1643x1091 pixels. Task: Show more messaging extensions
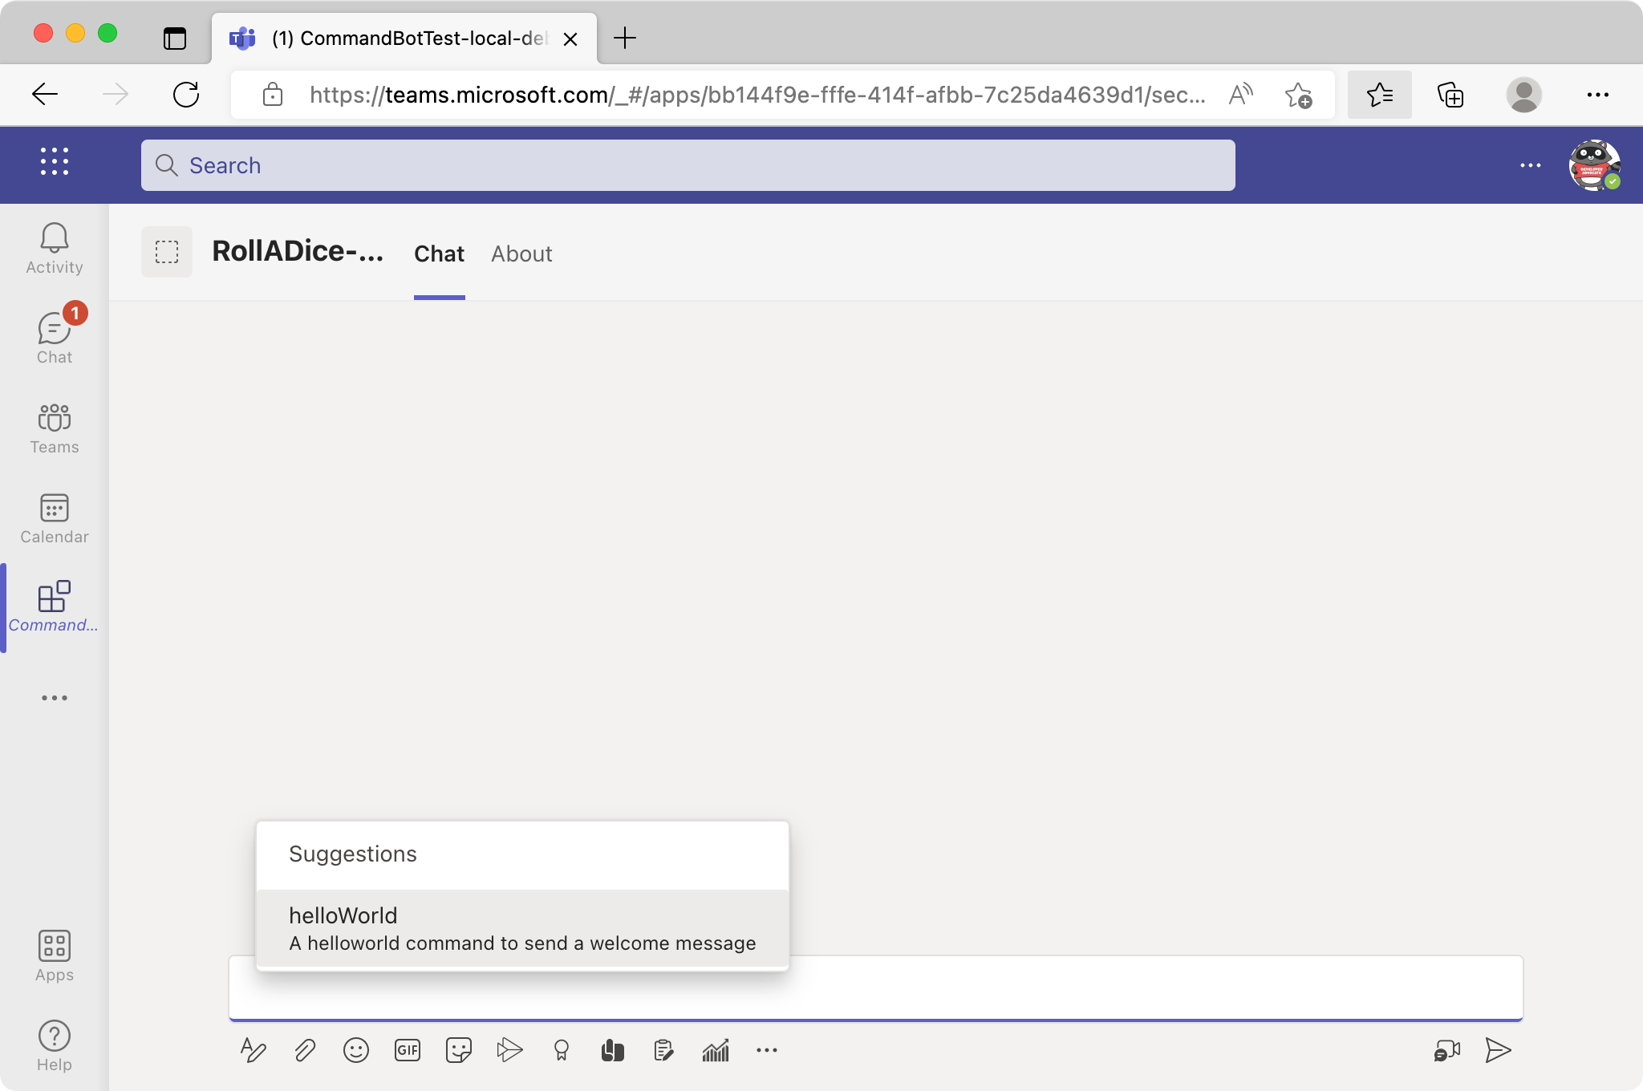(767, 1050)
